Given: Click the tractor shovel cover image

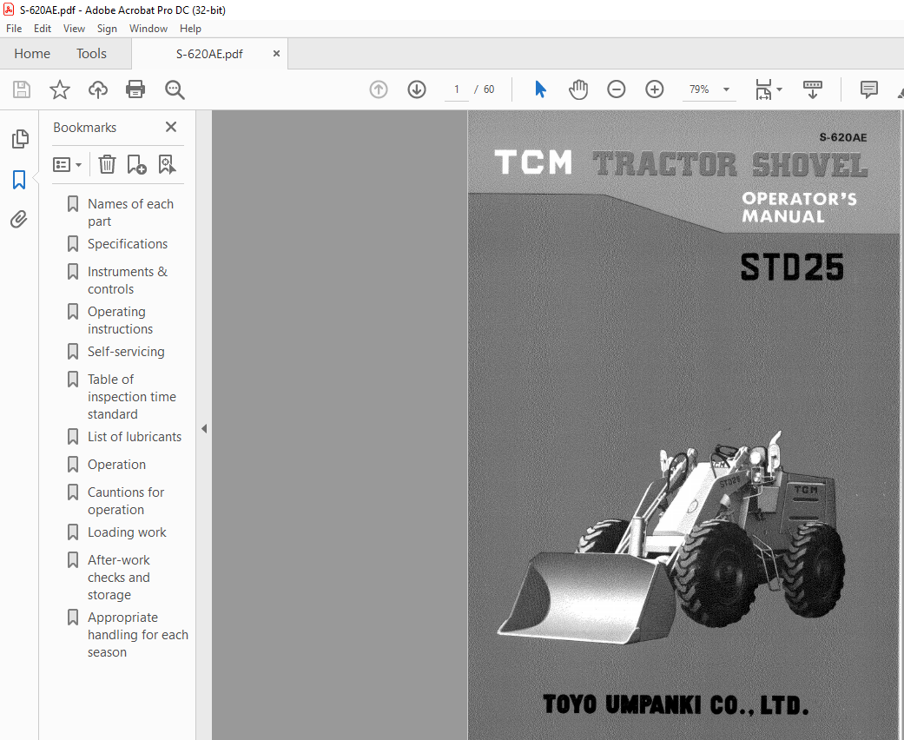Looking at the screenshot, I should pyautogui.click(x=670, y=538).
